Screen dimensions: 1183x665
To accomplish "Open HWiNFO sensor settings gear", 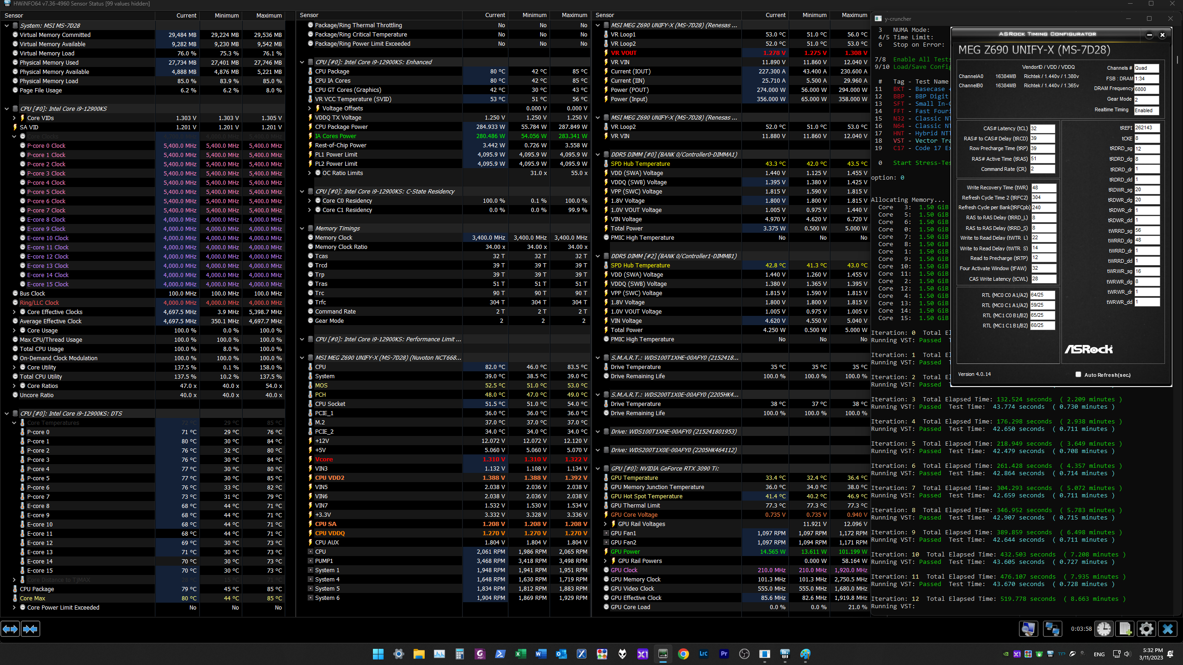I will (x=1146, y=629).
